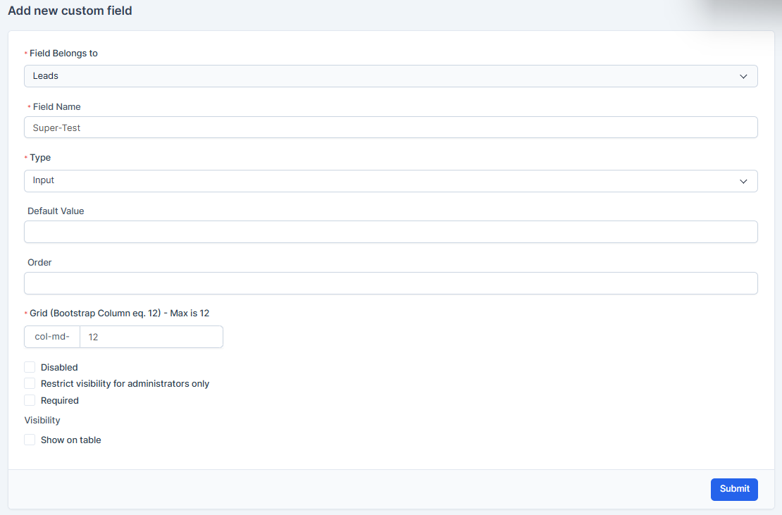Click the Add new custom field title
The height and width of the screenshot is (515, 782).
tap(70, 11)
